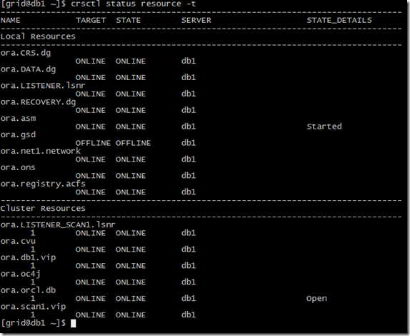410x336 pixels.
Task: Select the NAME column header
Action: (x=11, y=20)
